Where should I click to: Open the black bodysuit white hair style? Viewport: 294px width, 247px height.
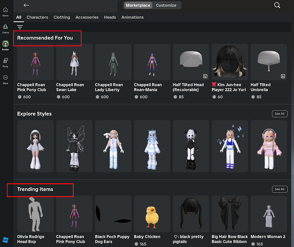pos(191,146)
